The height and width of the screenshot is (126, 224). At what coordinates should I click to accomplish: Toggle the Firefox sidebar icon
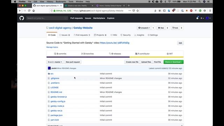(x=164, y=11)
